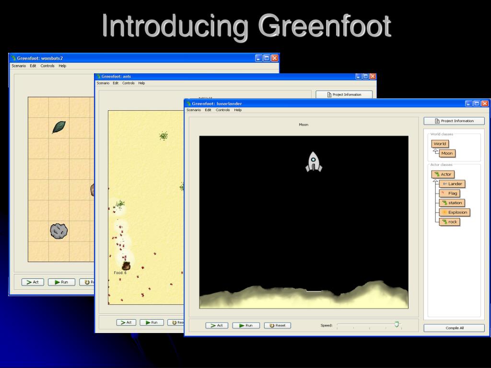491x368 pixels.
Task: Select the World class box
Action: 440,144
